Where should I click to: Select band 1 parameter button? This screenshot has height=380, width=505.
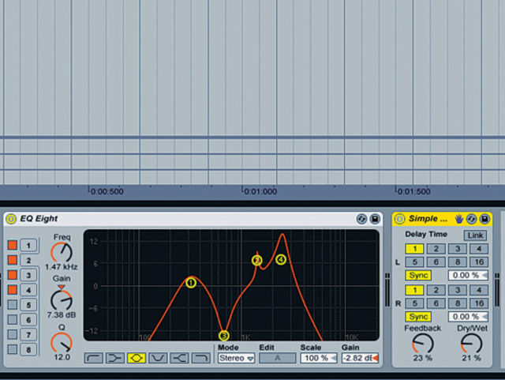point(28,246)
